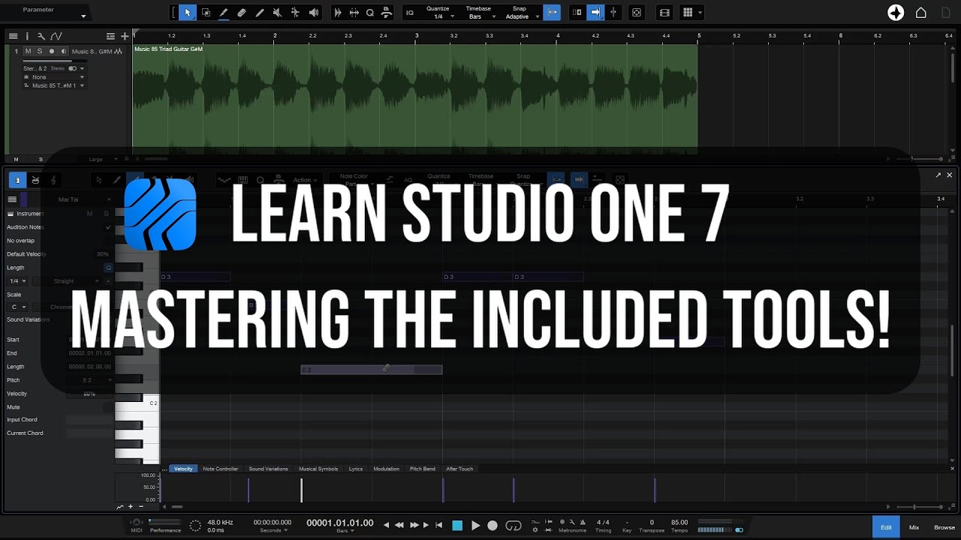The height and width of the screenshot is (540, 961).
Task: Select the Sound Variations tab
Action: click(269, 469)
